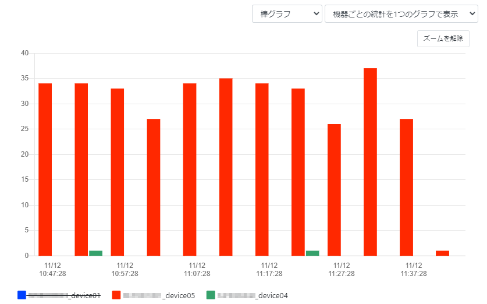The height and width of the screenshot is (304, 487).
Task: Select the rightmost small green bar
Action: click(x=312, y=253)
